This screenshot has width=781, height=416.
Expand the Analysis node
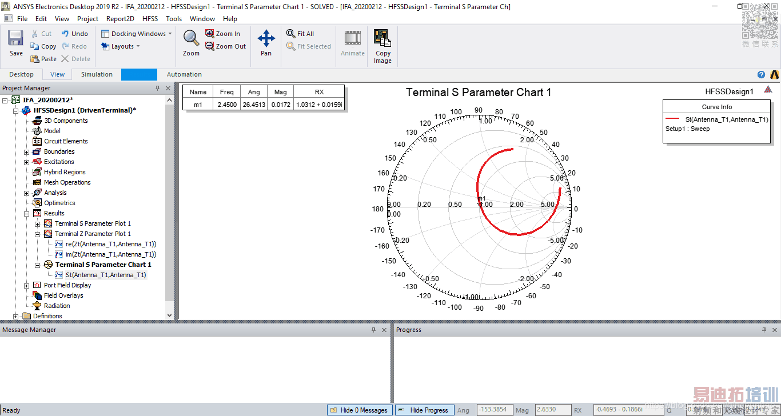pos(27,193)
